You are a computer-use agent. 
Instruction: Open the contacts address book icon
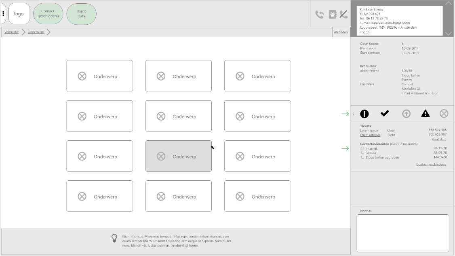point(332,14)
